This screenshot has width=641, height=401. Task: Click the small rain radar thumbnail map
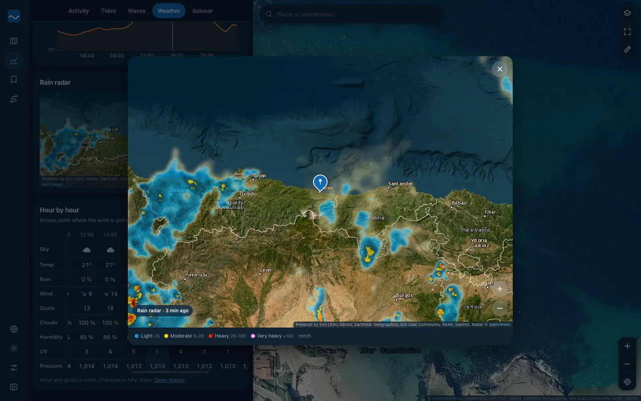tap(84, 139)
